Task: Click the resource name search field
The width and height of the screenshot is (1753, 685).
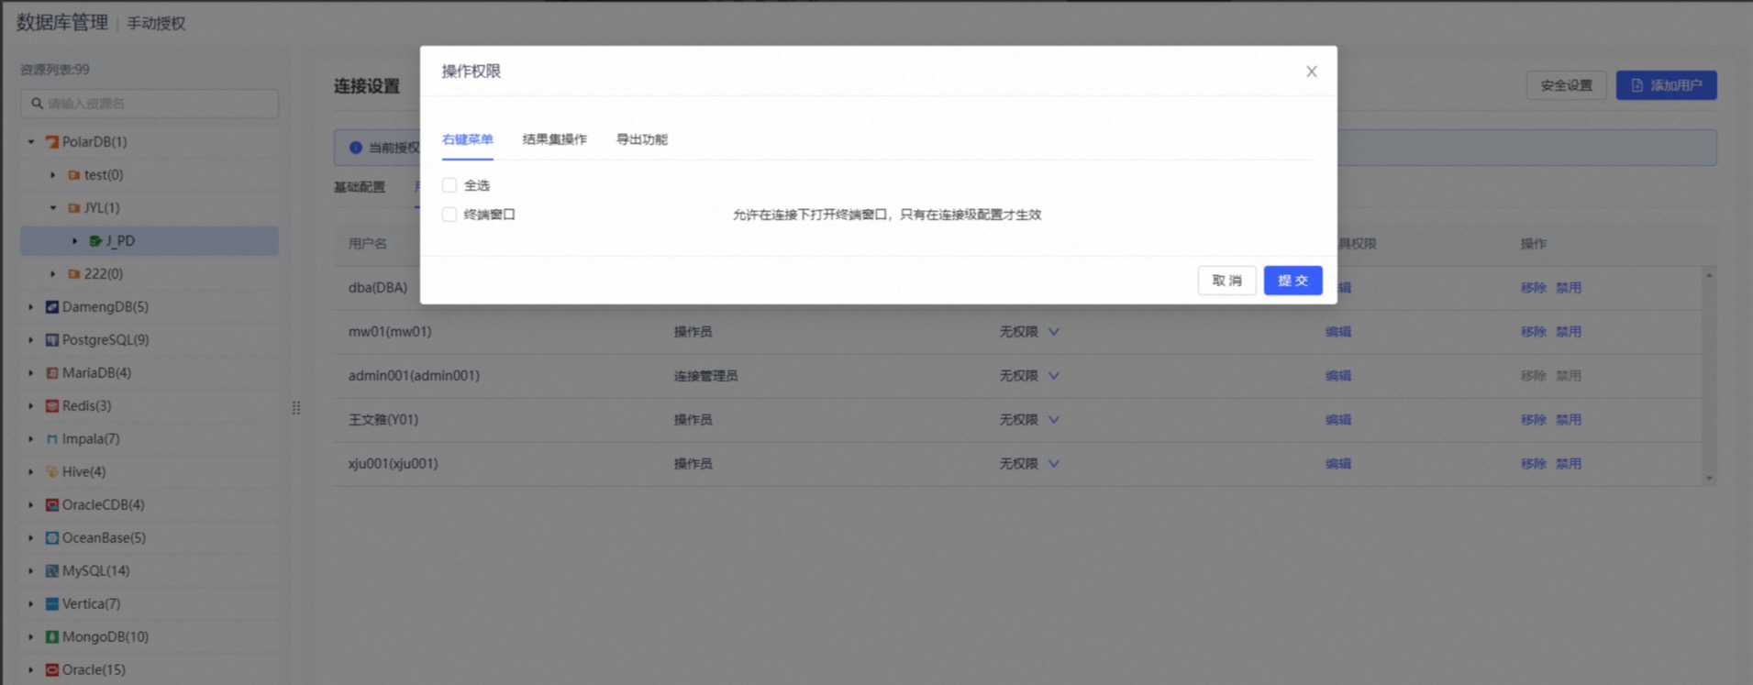Action: click(x=150, y=104)
